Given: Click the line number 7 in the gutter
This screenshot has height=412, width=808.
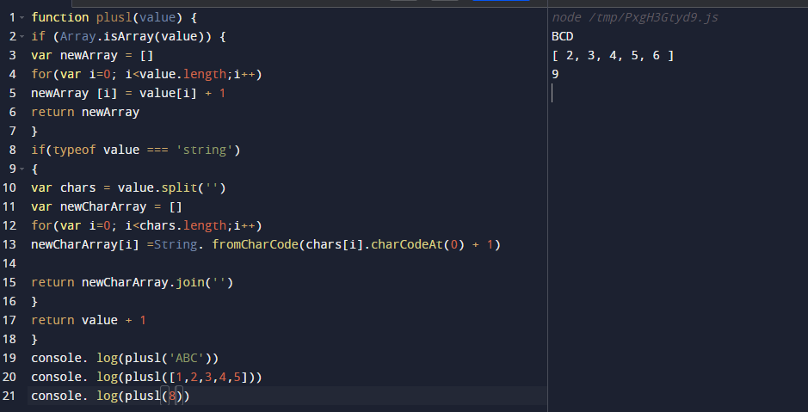Looking at the screenshot, I should point(13,132).
